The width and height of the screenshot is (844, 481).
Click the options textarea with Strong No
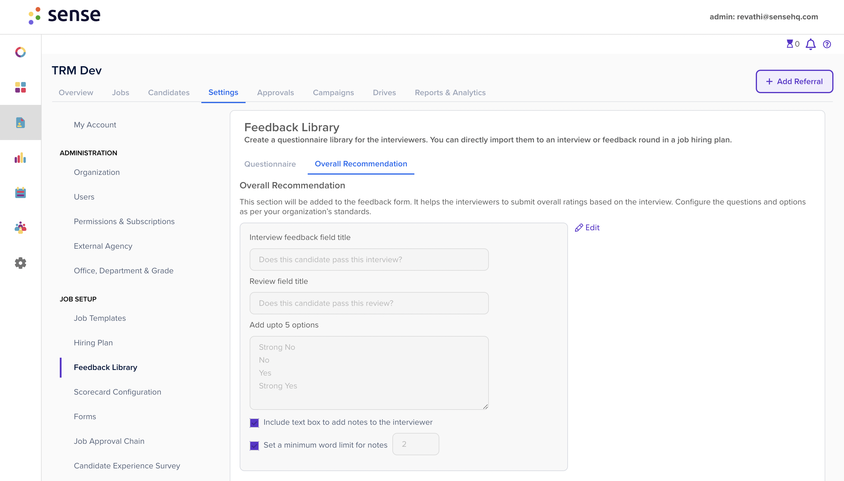[x=369, y=373]
